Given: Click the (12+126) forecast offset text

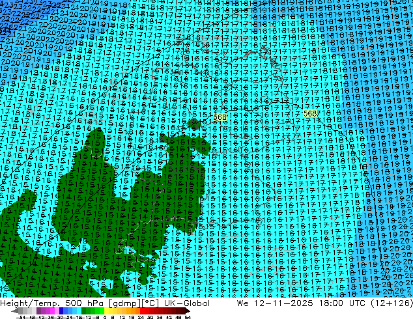Looking at the screenshot, I should (392, 303).
